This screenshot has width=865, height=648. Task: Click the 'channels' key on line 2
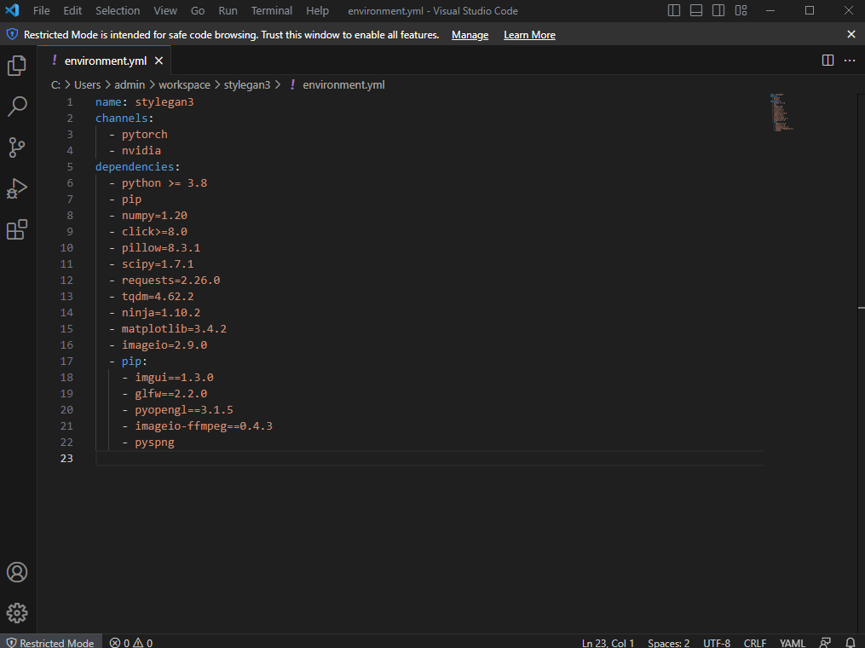[121, 119]
